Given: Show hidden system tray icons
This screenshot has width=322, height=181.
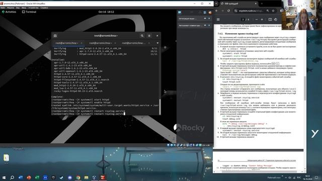Looking at the screenshot, I should tap(286, 177).
